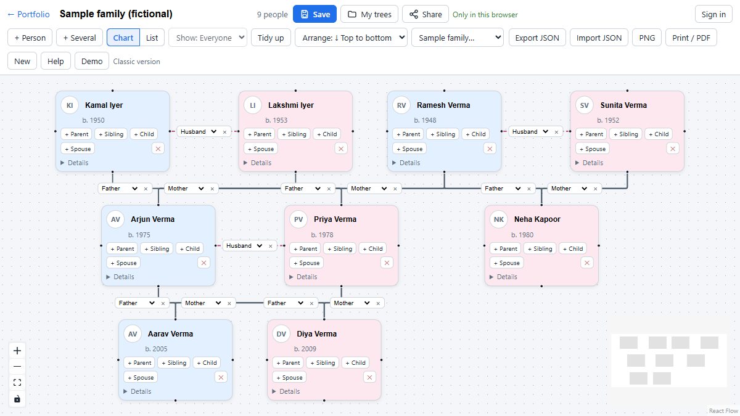Open the Arrange Top to bottom dropdown

[351, 38]
